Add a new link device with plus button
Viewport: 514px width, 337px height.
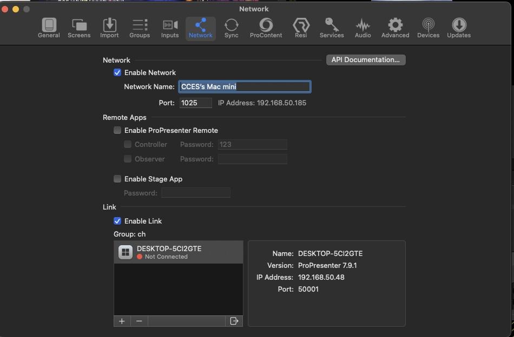122,321
